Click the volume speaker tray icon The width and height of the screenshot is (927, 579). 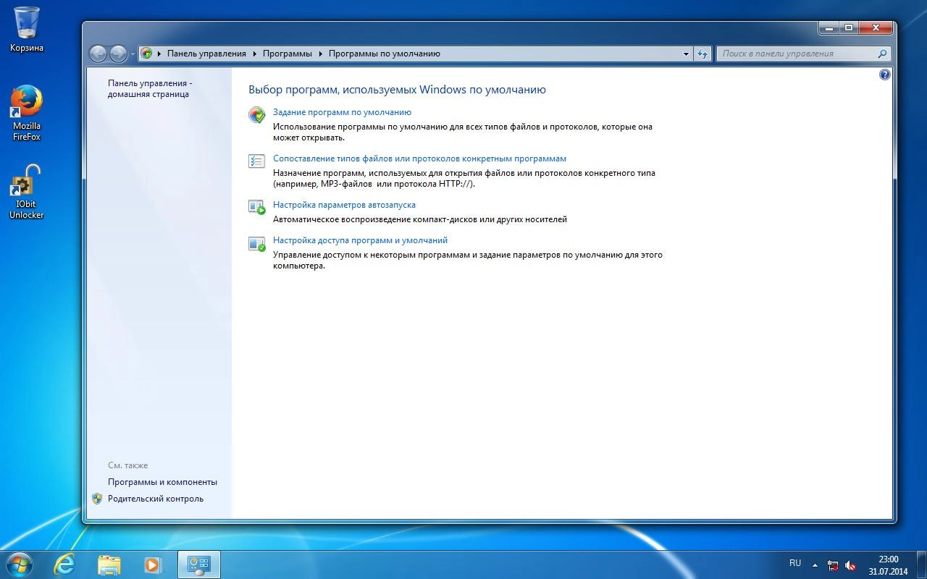[x=851, y=565]
